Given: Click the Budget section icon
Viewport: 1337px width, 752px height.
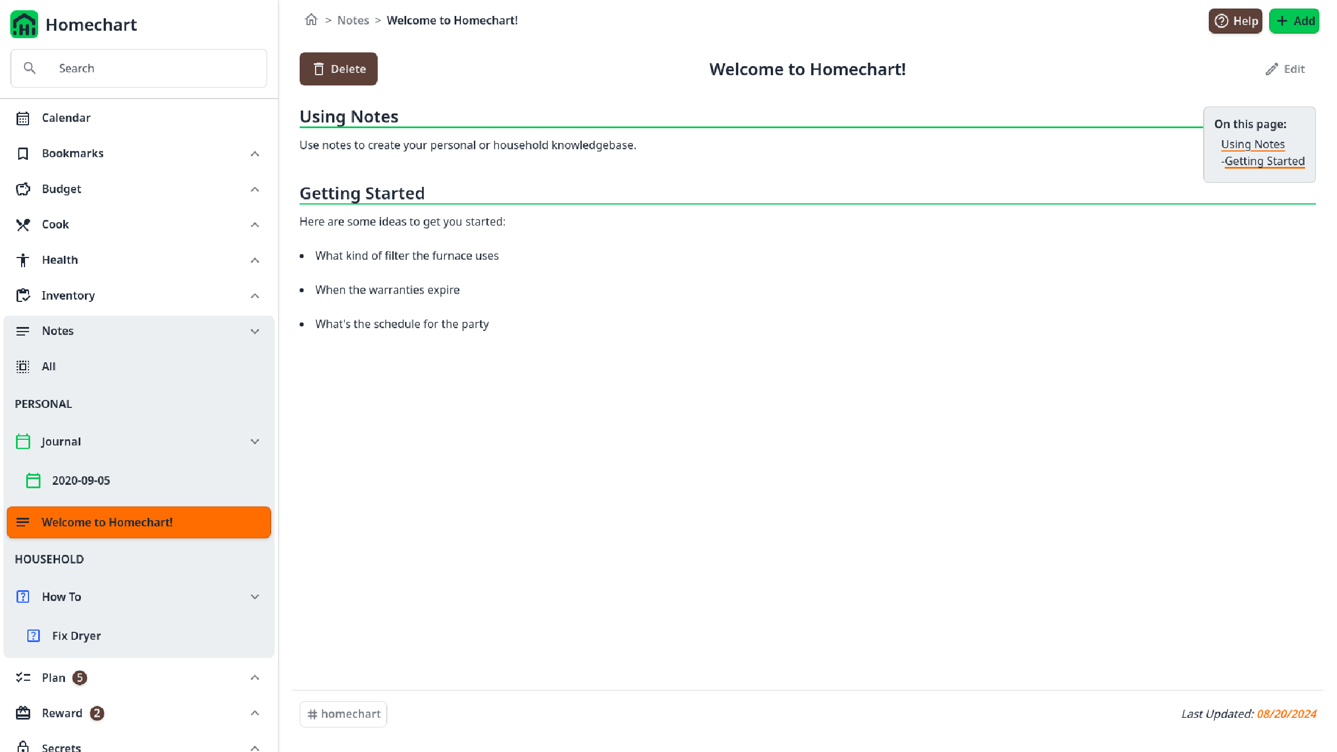Looking at the screenshot, I should 22,189.
